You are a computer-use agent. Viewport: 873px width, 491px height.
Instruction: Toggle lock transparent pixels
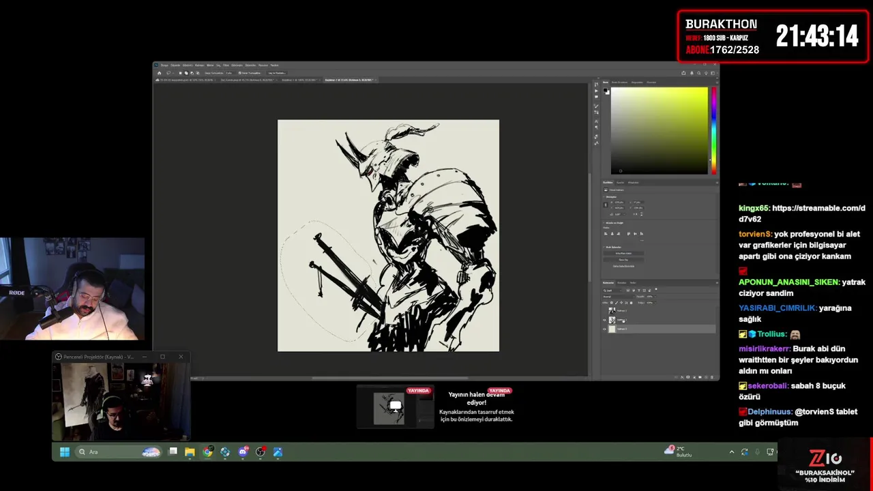pyautogui.click(x=612, y=303)
